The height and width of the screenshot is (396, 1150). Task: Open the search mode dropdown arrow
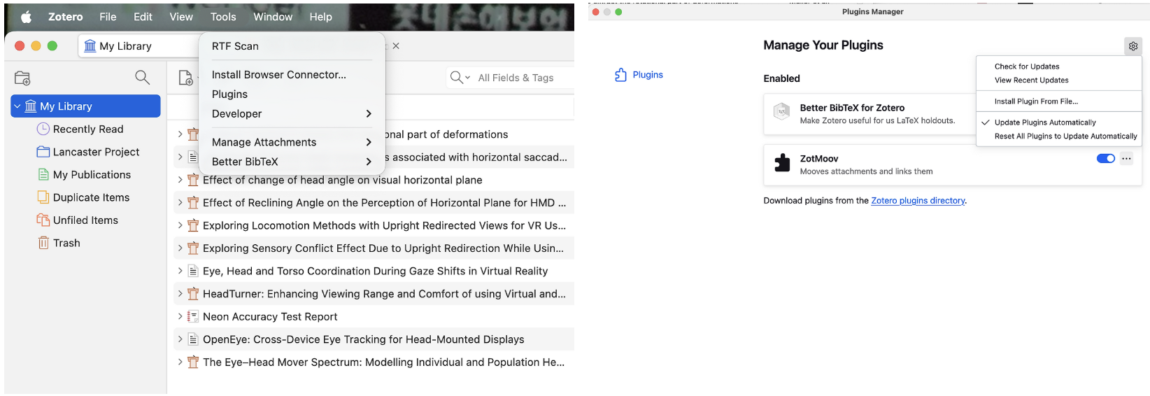(x=467, y=78)
